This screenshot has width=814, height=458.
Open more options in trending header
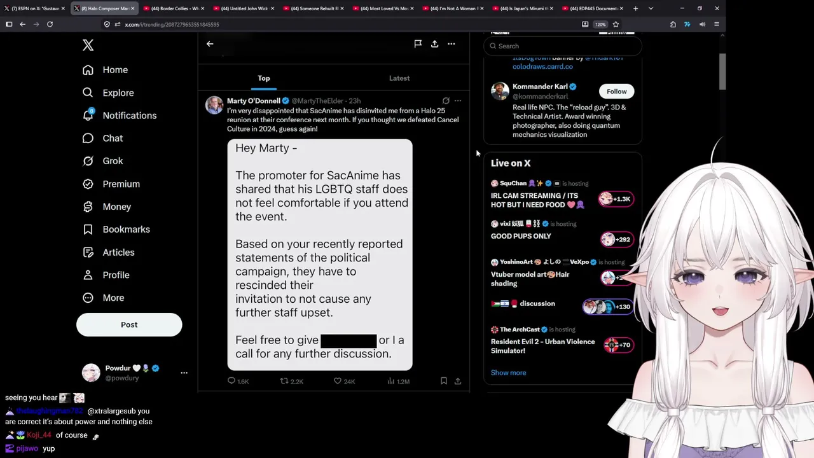click(451, 44)
